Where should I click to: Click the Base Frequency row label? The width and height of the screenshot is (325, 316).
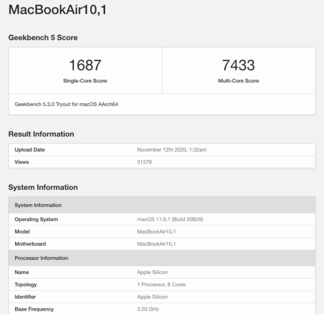34,309
